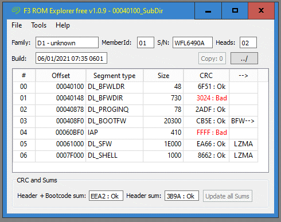Open the Help menu
Viewport: 281px width, 222px height.
click(63, 25)
